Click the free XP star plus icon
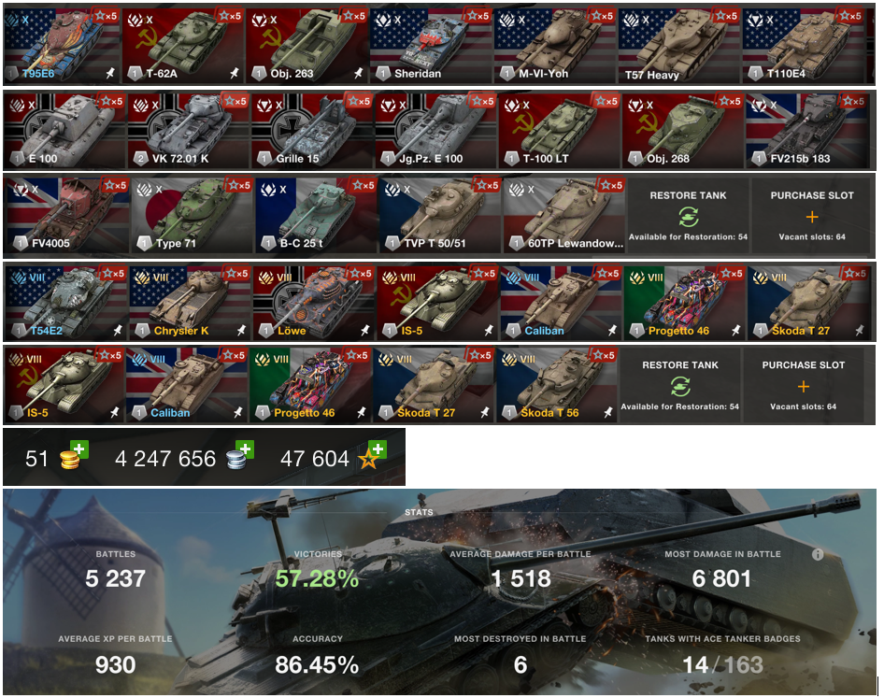 point(378,449)
